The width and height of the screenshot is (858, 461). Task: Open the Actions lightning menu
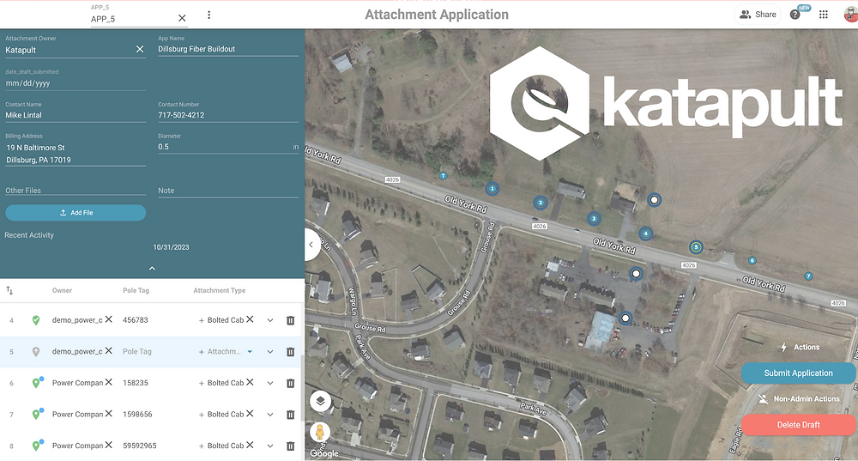coord(800,347)
